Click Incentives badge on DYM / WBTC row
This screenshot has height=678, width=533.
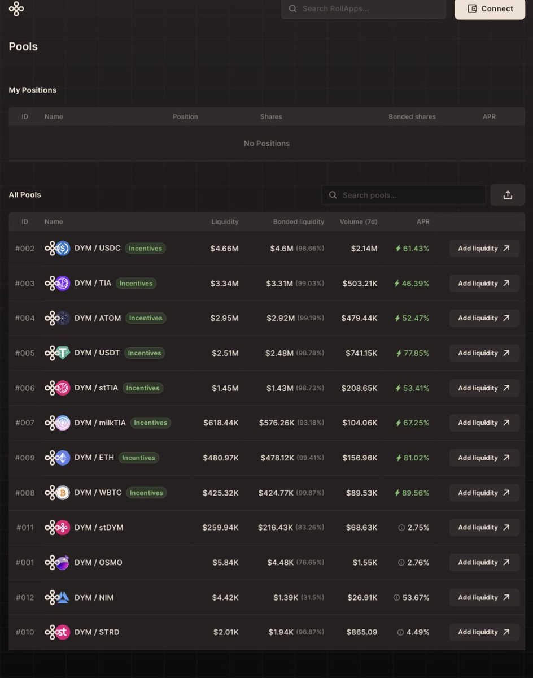146,493
